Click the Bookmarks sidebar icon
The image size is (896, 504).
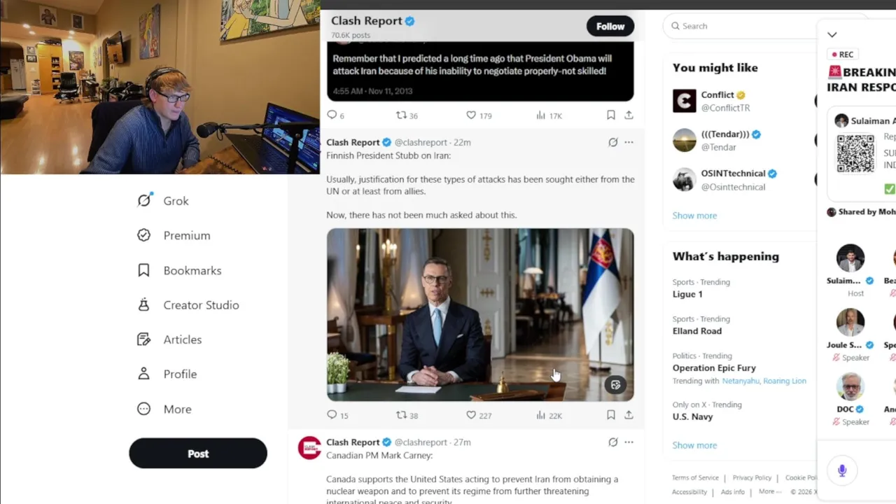pos(143,270)
